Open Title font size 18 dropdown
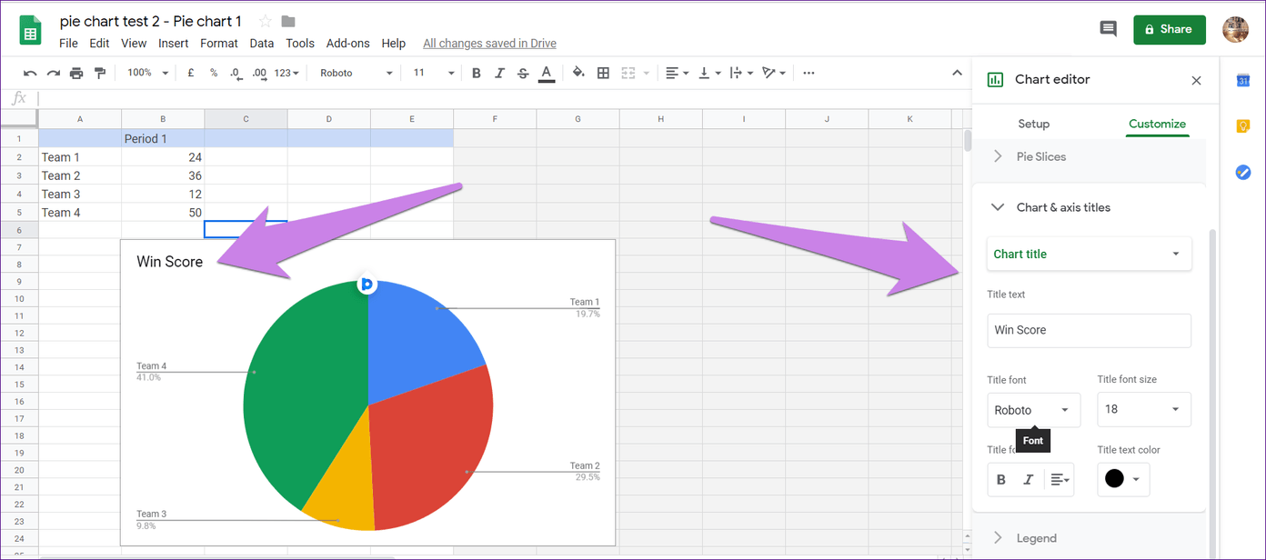Screen dimensions: 1266x560 [x=1144, y=410]
